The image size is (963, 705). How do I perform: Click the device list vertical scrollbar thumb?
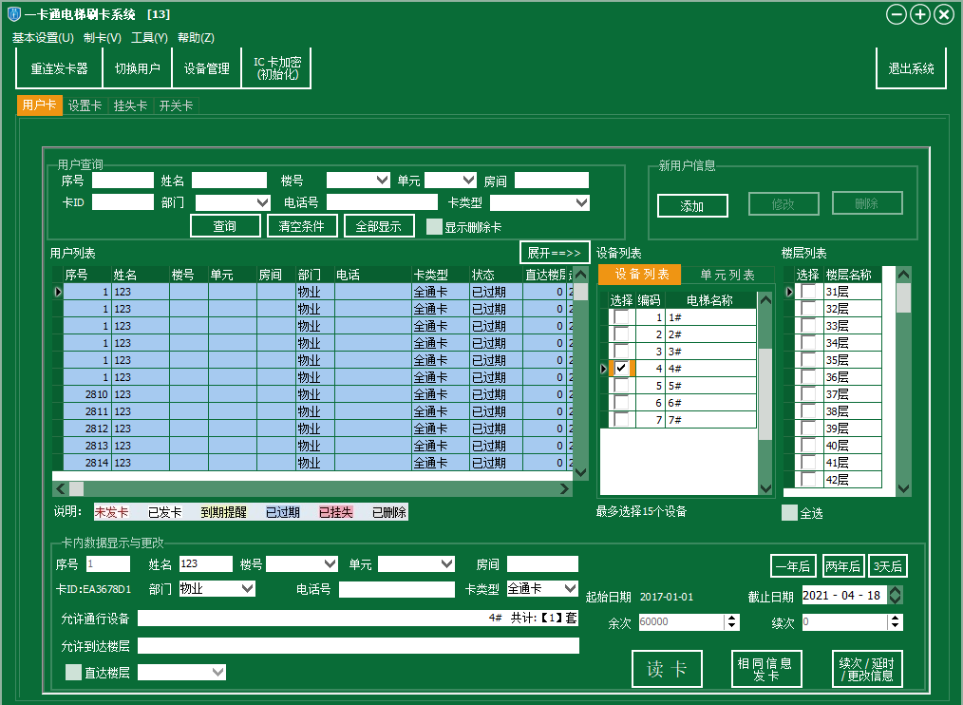(x=765, y=394)
